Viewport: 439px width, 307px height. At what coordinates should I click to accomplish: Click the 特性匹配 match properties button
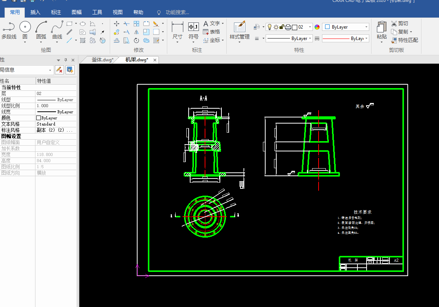point(404,40)
